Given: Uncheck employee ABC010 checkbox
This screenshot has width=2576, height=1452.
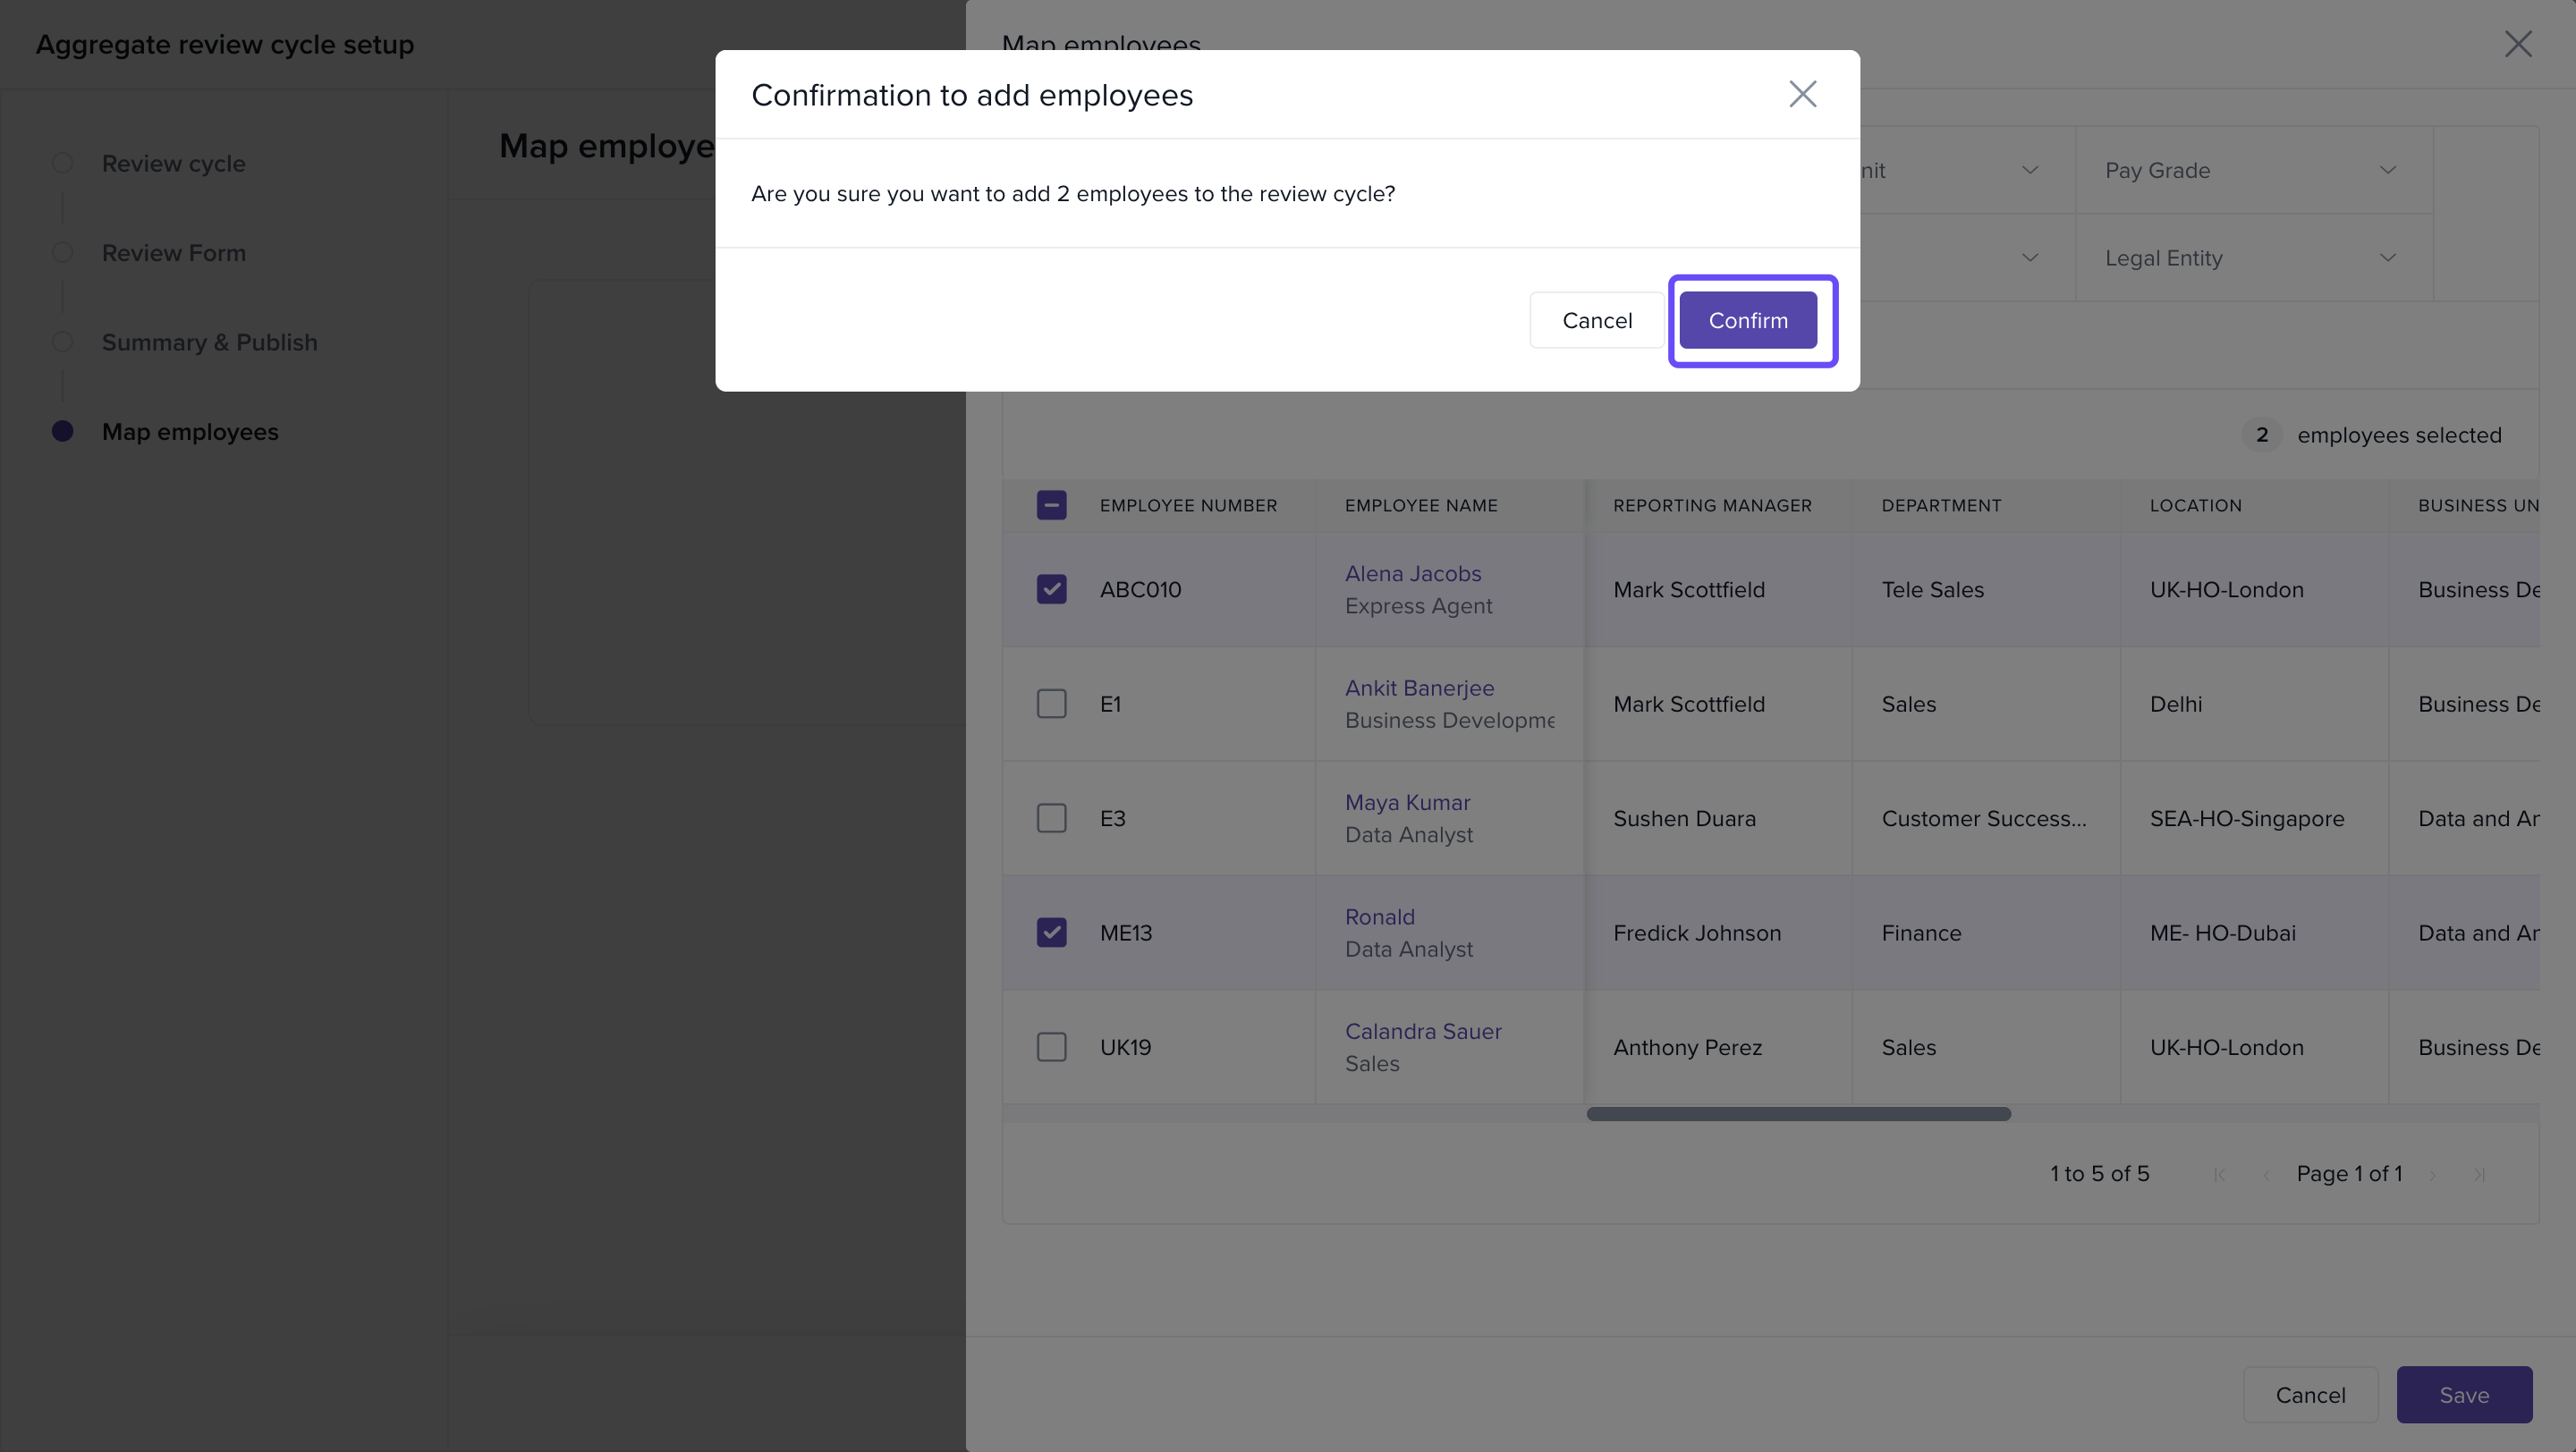Looking at the screenshot, I should pyautogui.click(x=1051, y=589).
